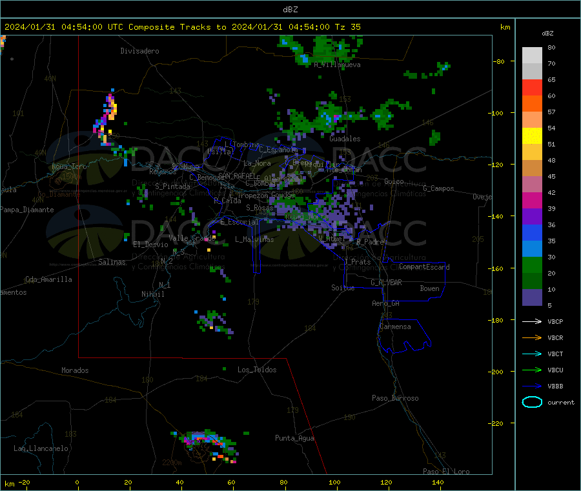Click the '-20' tick on the horizontal axis
Screen dimensions: 581x491
(x=25, y=483)
